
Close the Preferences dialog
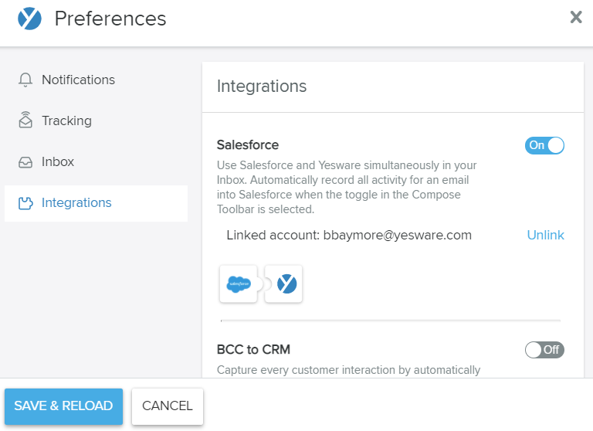[575, 18]
